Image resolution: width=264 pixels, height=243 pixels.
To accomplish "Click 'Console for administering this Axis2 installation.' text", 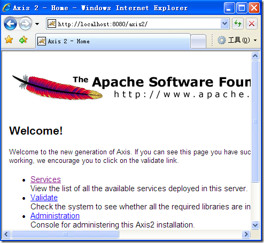I will pyautogui.click(x=113, y=225).
